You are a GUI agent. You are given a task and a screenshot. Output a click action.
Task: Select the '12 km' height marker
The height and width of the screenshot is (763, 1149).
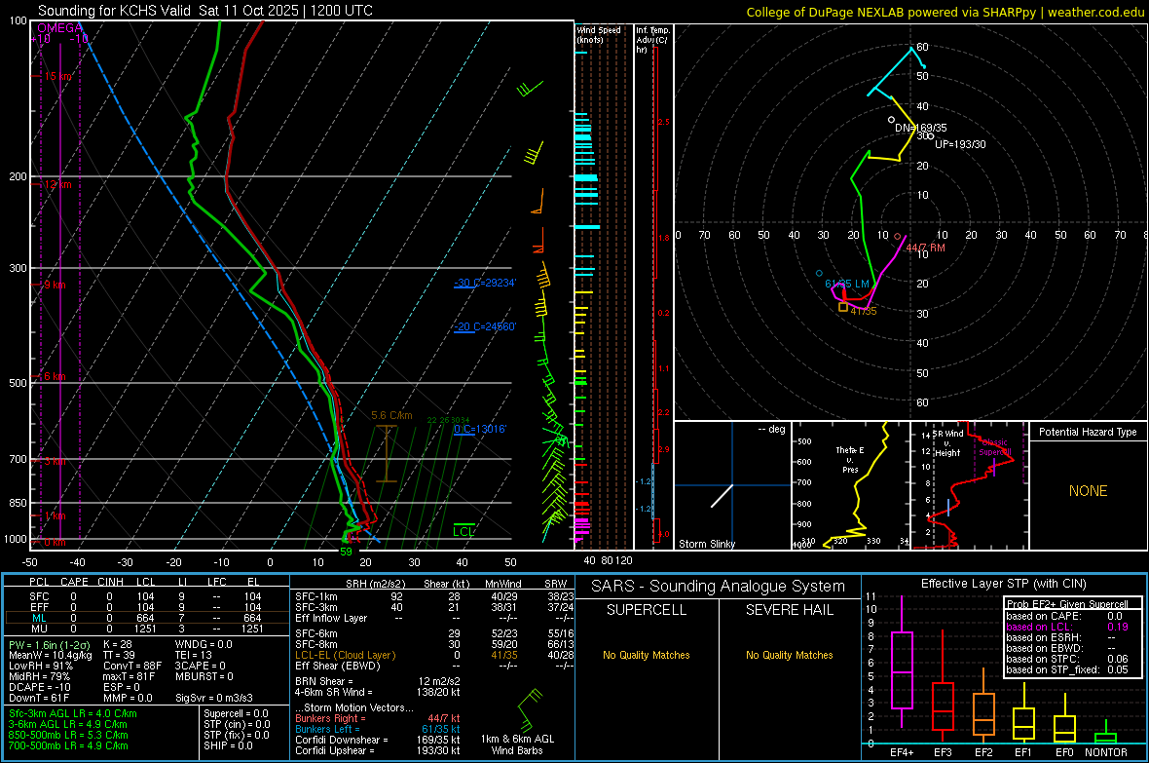coord(58,184)
